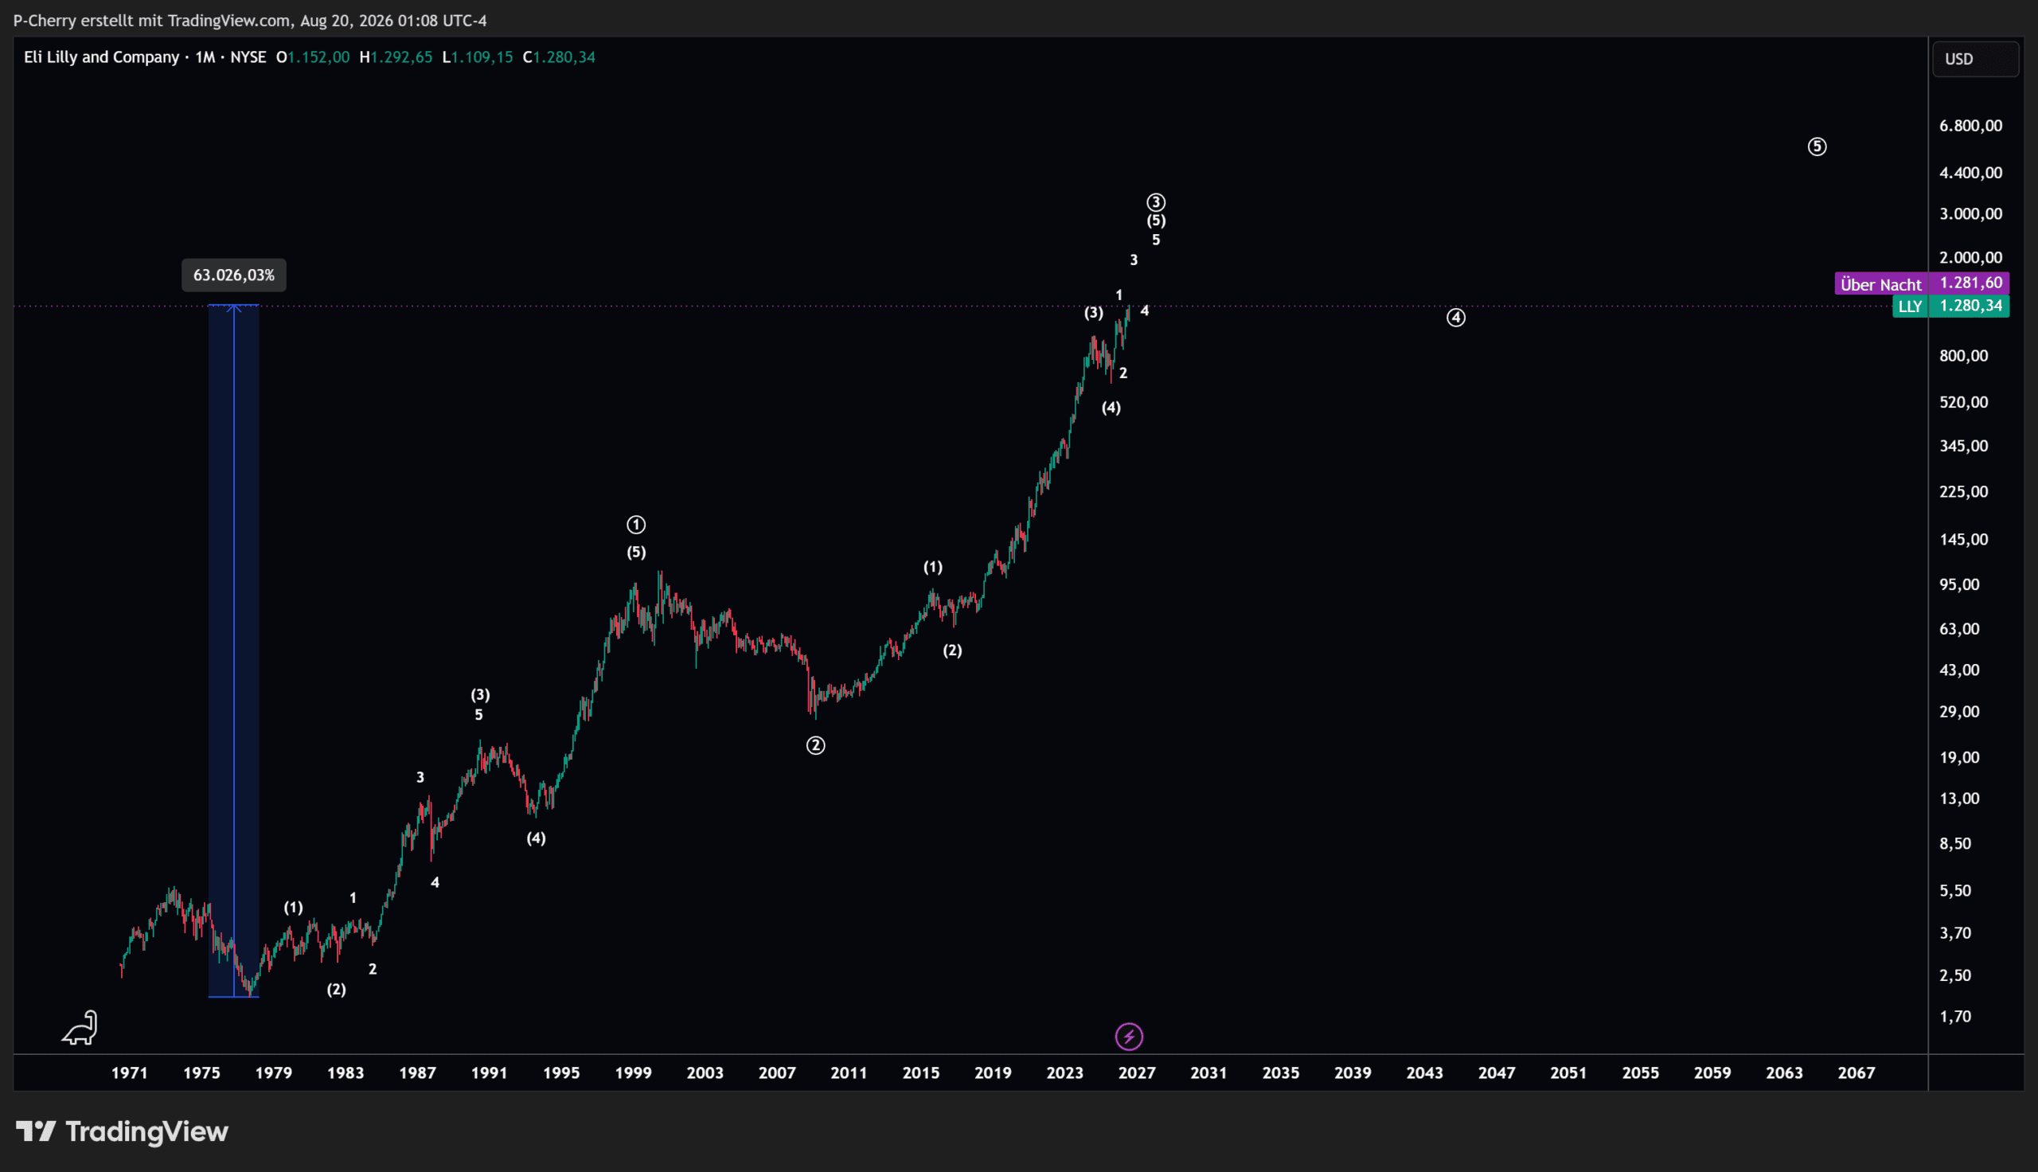
Task: Click the green LLY price label
Action: pos(1951,306)
